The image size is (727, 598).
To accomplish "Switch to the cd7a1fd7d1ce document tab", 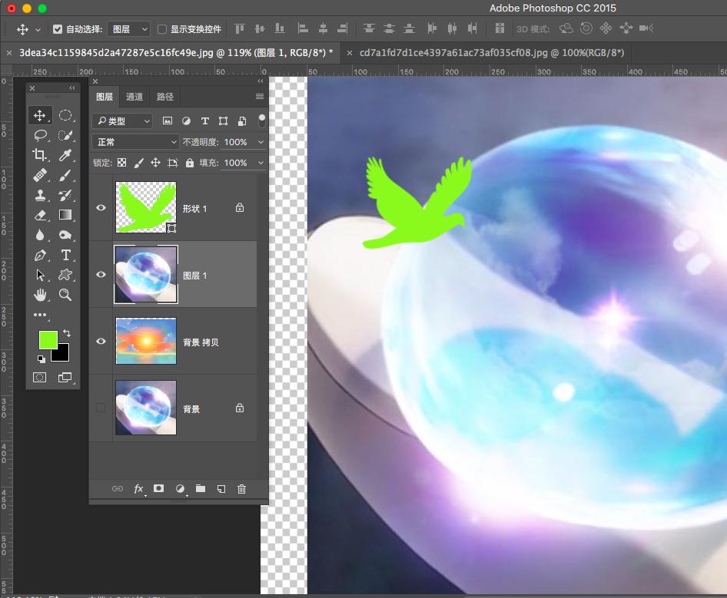I will click(491, 52).
